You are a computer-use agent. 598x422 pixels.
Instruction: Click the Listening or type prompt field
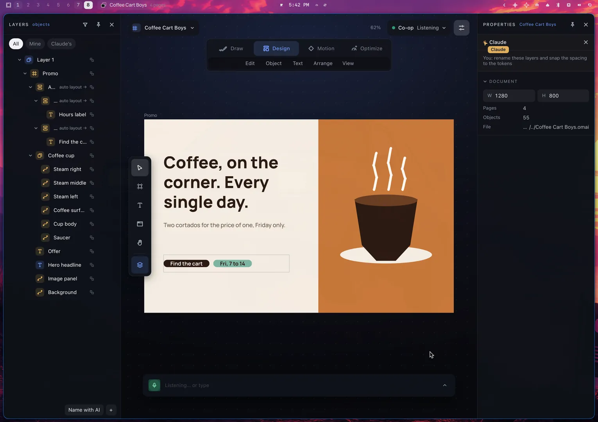coord(299,385)
